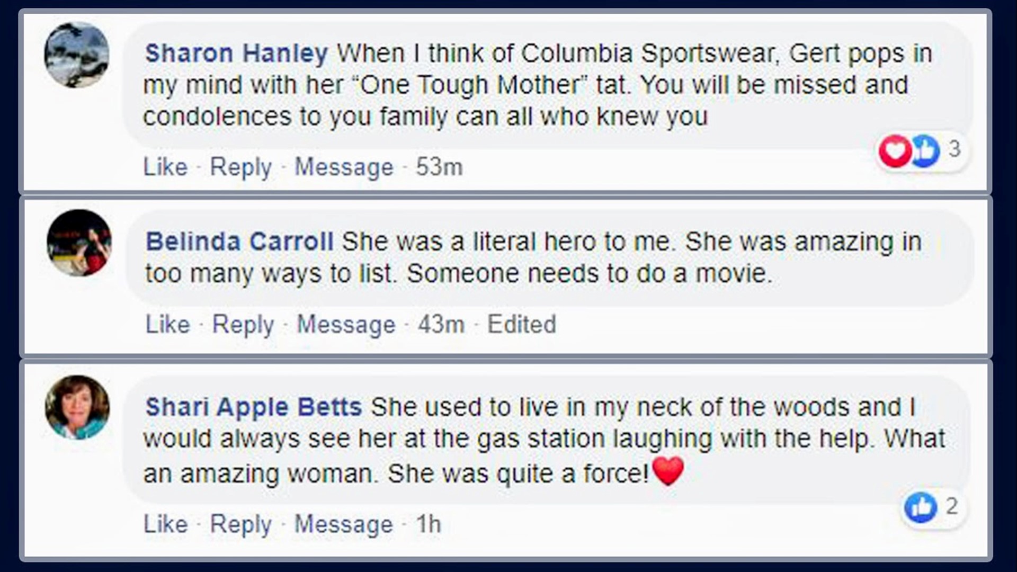Like Sharon Hanley's comment
The width and height of the screenshot is (1017, 572).
coord(165,167)
